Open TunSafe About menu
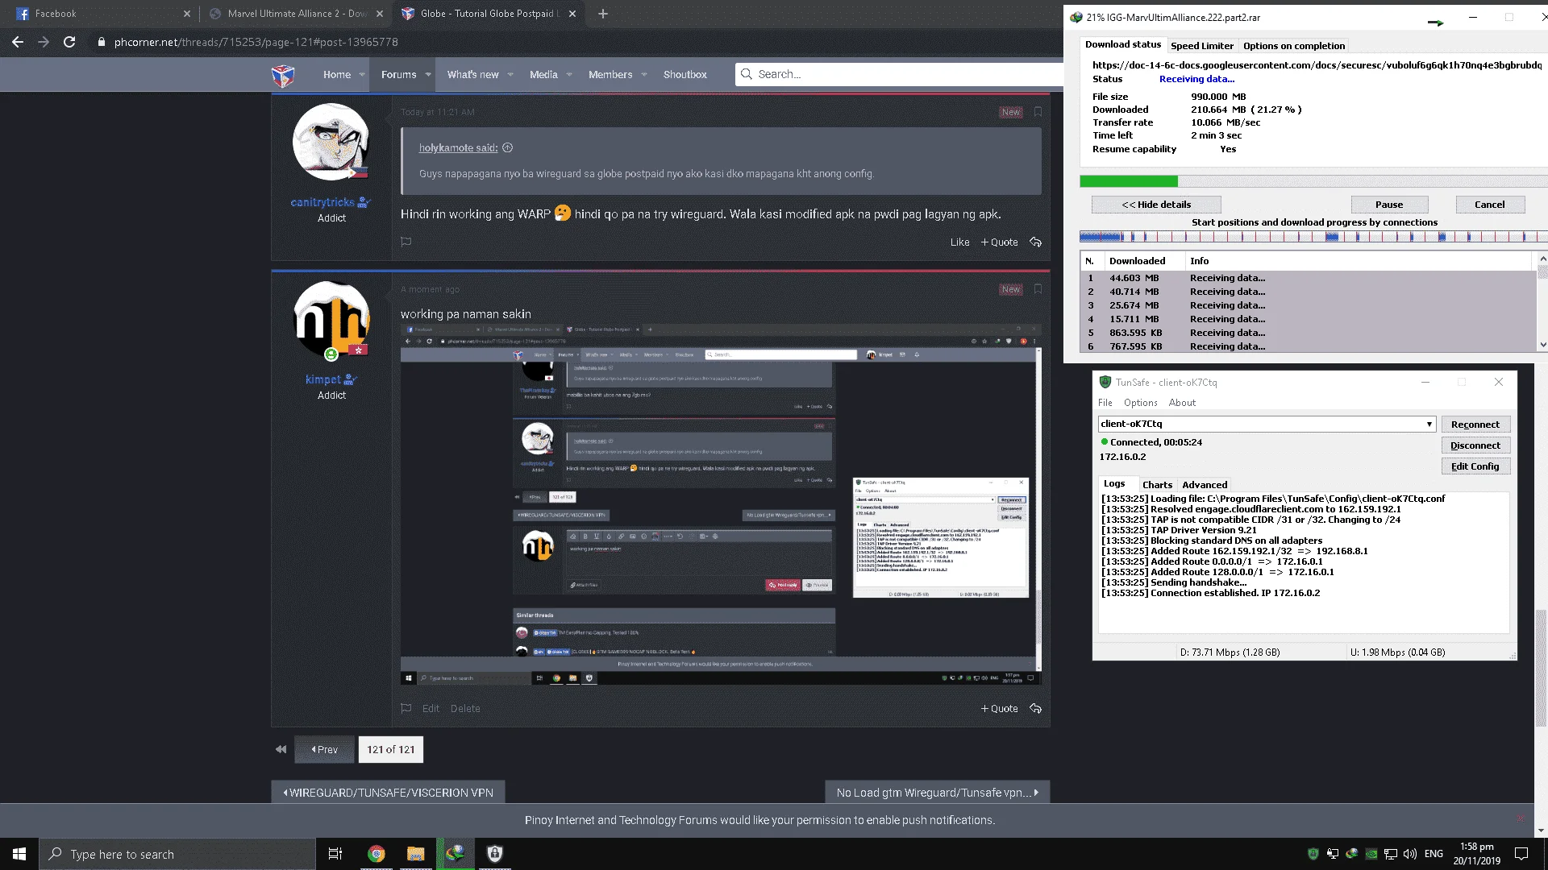Image resolution: width=1548 pixels, height=870 pixels. click(1182, 403)
